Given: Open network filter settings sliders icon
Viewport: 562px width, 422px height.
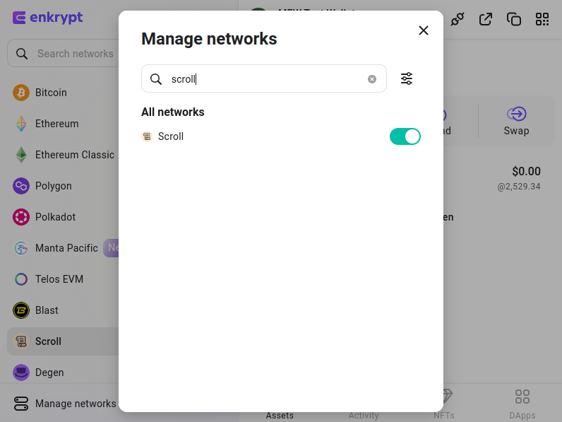Looking at the screenshot, I should 407,78.
